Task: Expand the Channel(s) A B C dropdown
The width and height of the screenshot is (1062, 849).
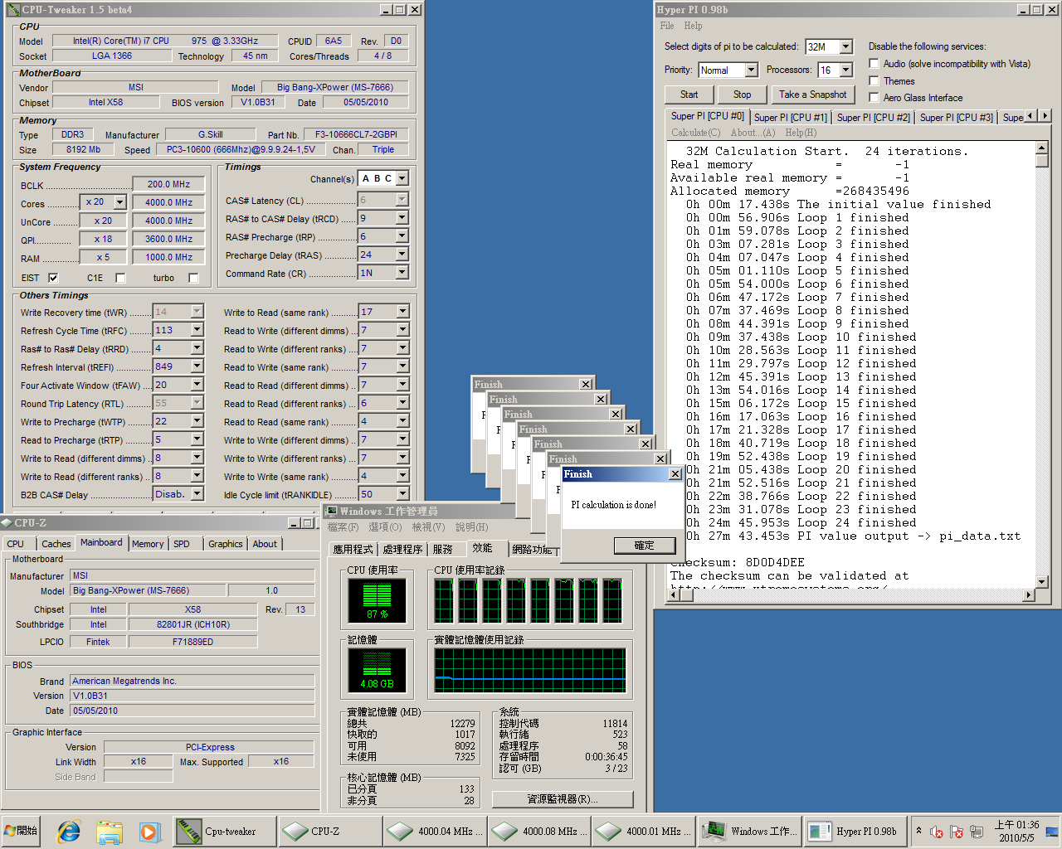Action: [402, 178]
